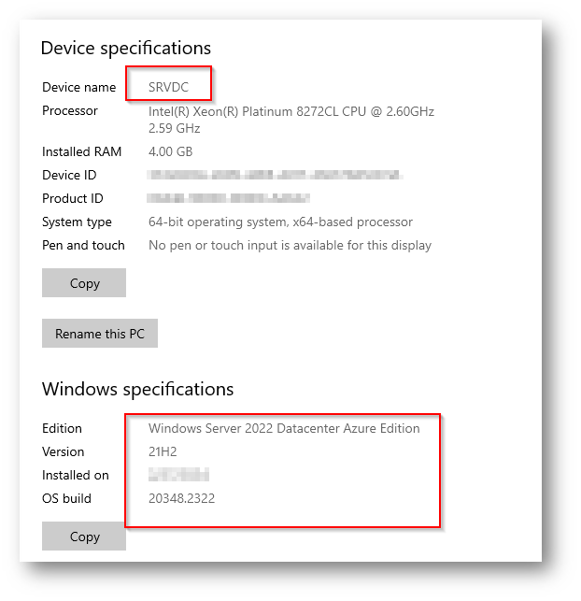Click the Copy button under Windows specifications

(84, 536)
